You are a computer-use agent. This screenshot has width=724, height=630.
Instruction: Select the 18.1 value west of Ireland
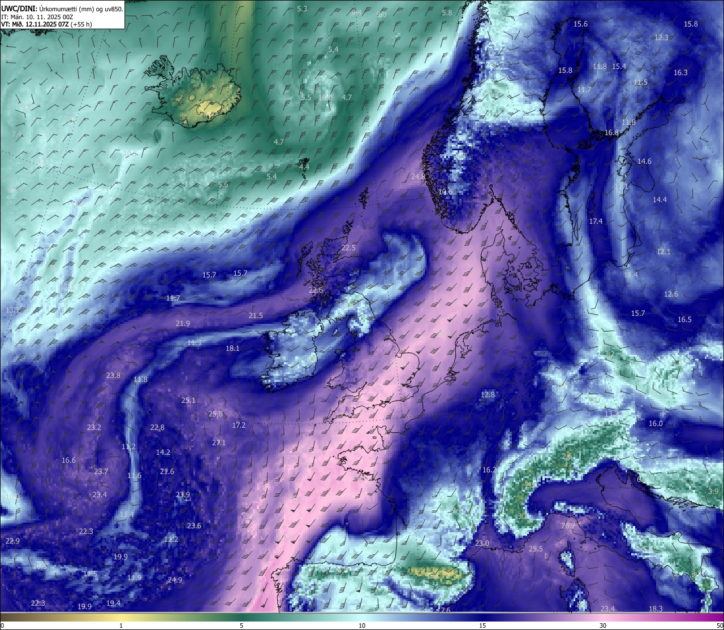[232, 349]
